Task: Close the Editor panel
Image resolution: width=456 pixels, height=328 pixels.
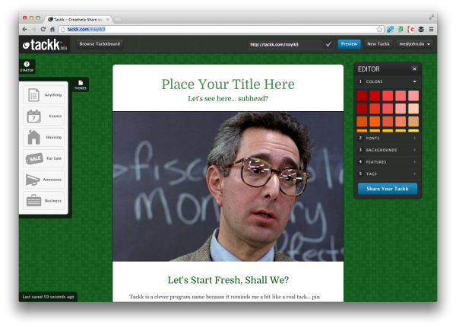Action: pos(414,69)
